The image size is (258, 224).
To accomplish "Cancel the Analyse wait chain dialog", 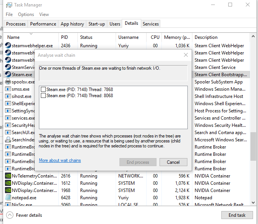I will pyautogui.click(x=173, y=162).
